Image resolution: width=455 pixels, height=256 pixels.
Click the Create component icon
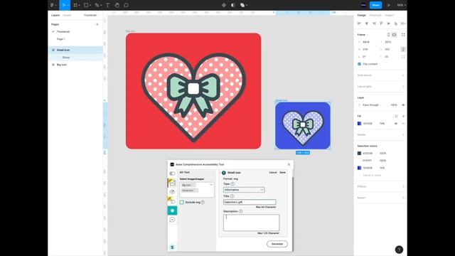coord(224,5)
